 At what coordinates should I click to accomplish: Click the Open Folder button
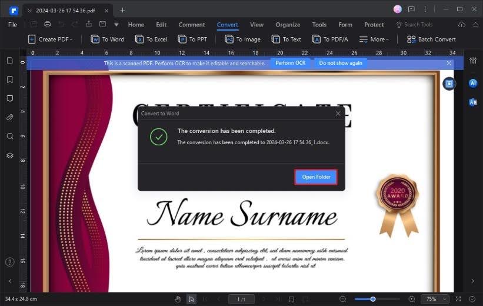tap(316, 177)
